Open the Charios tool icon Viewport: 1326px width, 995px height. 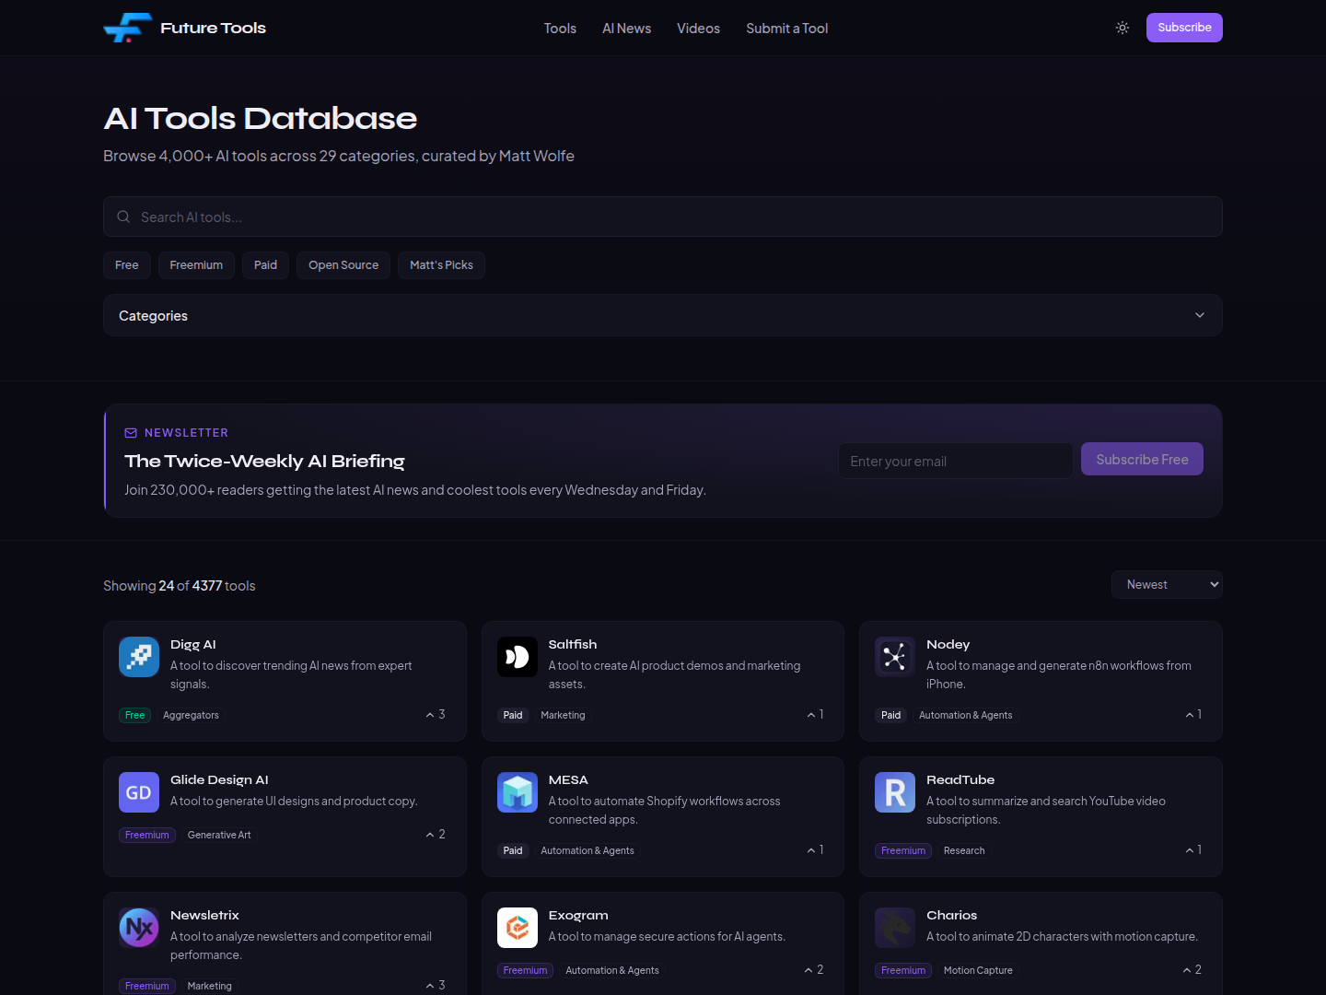[x=895, y=928]
